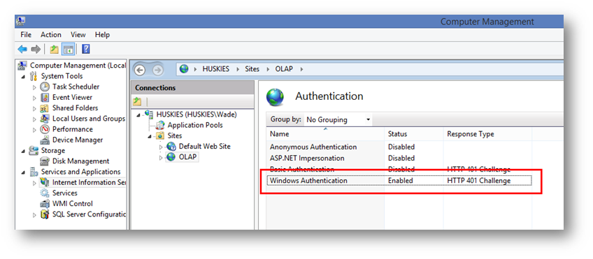Collapse the System Tools tree node
Screen dimensions: 593x259
(24, 77)
